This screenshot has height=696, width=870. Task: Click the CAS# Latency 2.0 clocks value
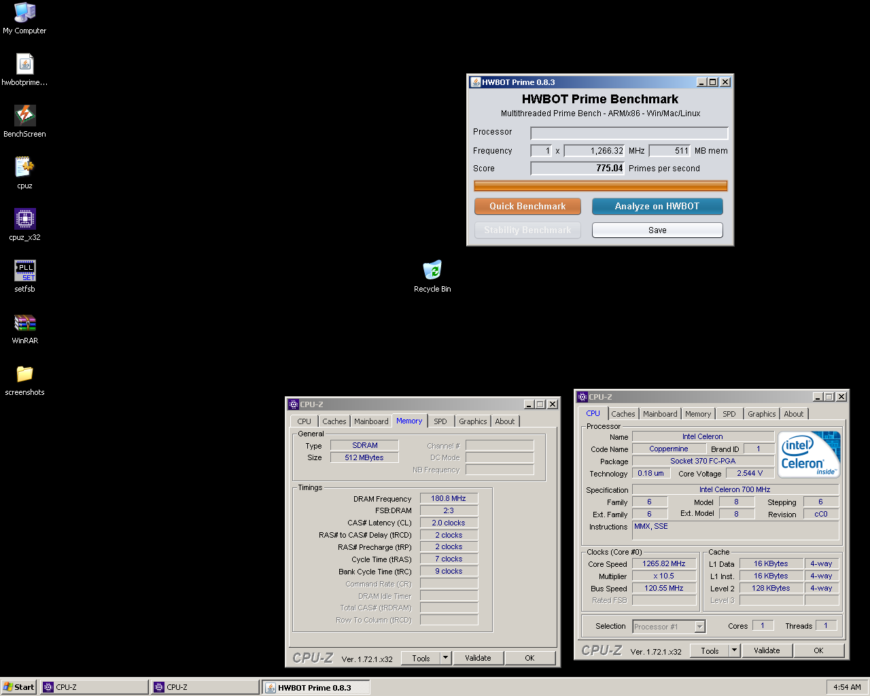449,523
